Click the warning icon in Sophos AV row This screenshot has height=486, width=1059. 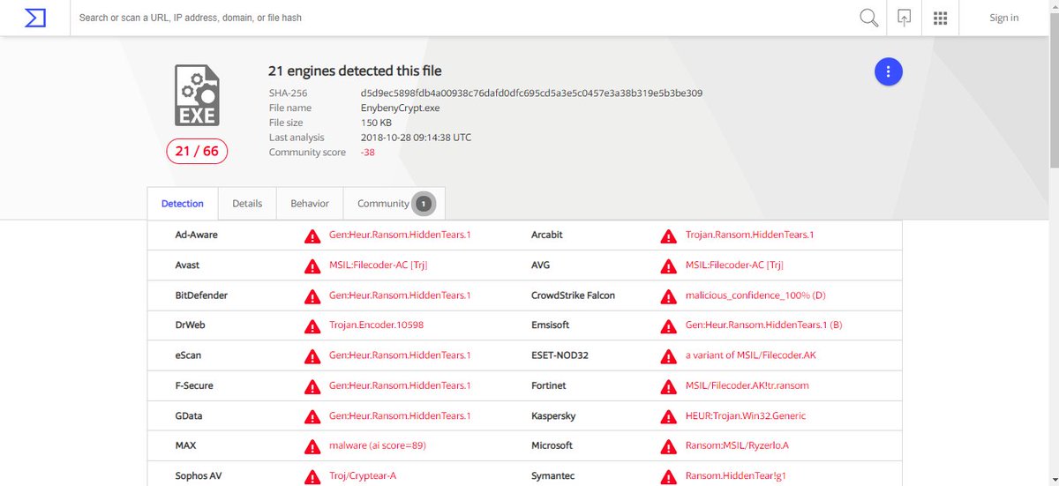[x=312, y=476]
